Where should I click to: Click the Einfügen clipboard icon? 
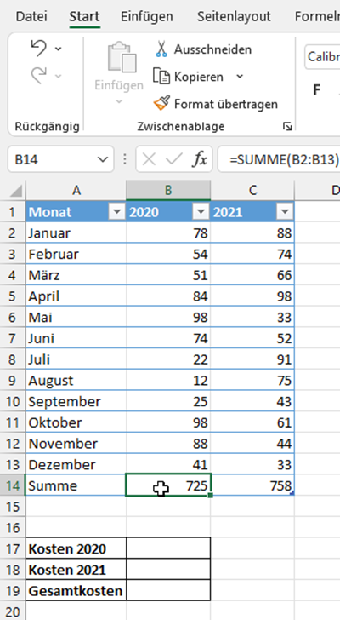(x=122, y=58)
